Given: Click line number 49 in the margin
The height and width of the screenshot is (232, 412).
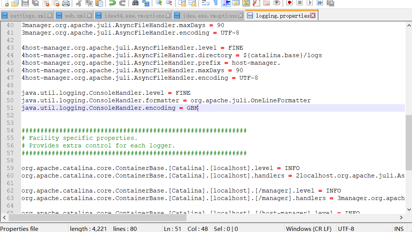Looking at the screenshot, I should pos(10,93).
